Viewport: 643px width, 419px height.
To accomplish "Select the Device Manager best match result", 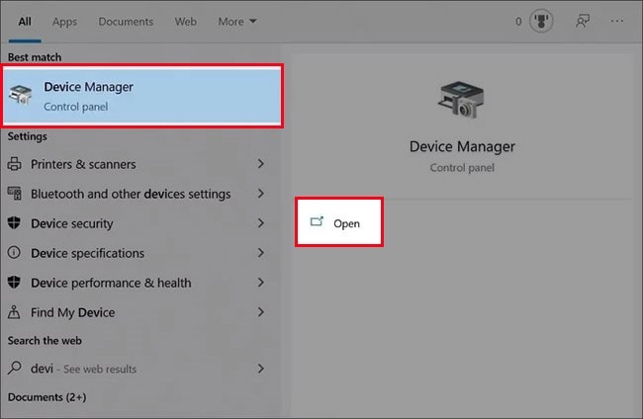I will point(143,96).
